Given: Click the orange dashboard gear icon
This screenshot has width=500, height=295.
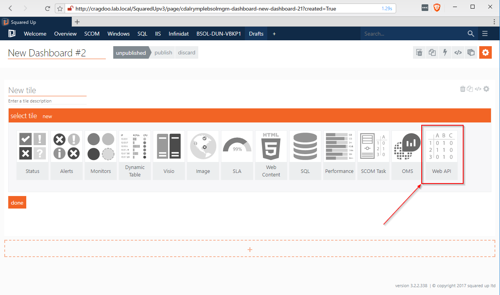Looking at the screenshot, I should pos(486,52).
